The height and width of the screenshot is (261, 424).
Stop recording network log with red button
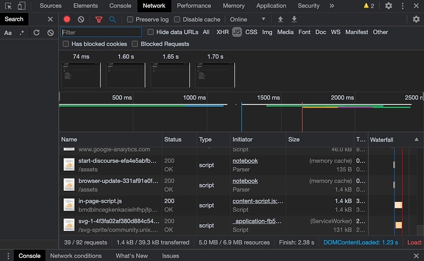tap(67, 19)
